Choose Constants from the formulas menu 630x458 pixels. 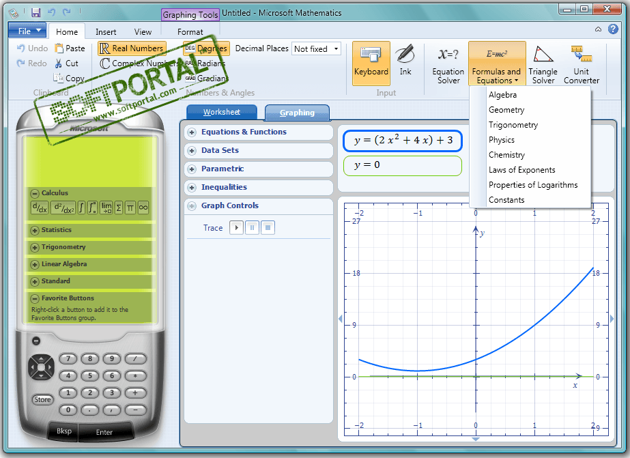click(530, 200)
